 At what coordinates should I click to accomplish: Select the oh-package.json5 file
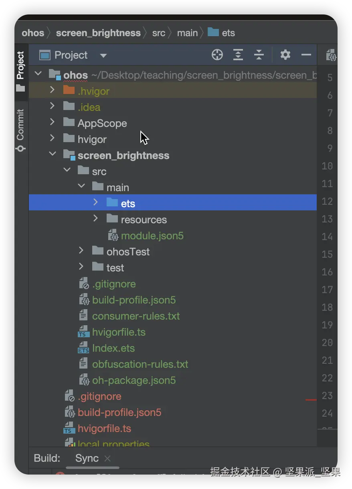(x=134, y=380)
